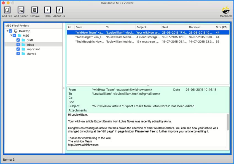Click received date "14-07-2015 23:3..." cell
Screen dimensions: 234x164
[201, 41]
